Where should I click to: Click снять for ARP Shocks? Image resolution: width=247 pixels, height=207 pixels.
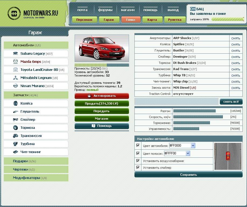[x=236, y=38]
